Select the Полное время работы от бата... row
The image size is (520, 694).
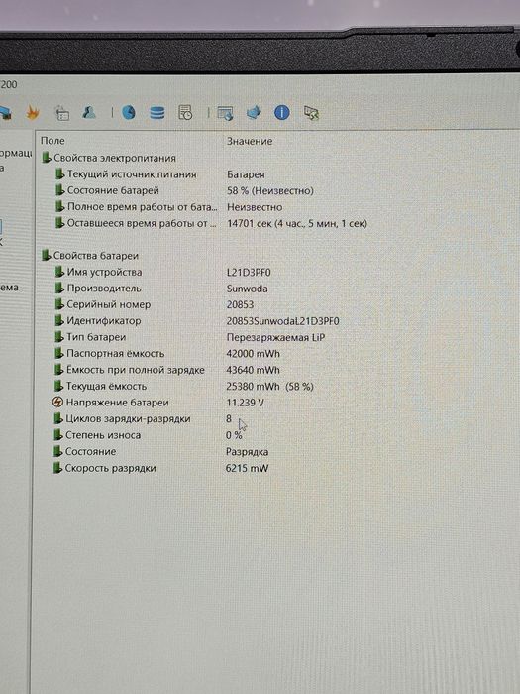pyautogui.click(x=143, y=207)
